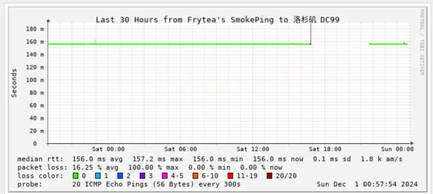Select the Sat 12:00 time axis label
Viewport: 433px width, 194px height.
pos(253,149)
